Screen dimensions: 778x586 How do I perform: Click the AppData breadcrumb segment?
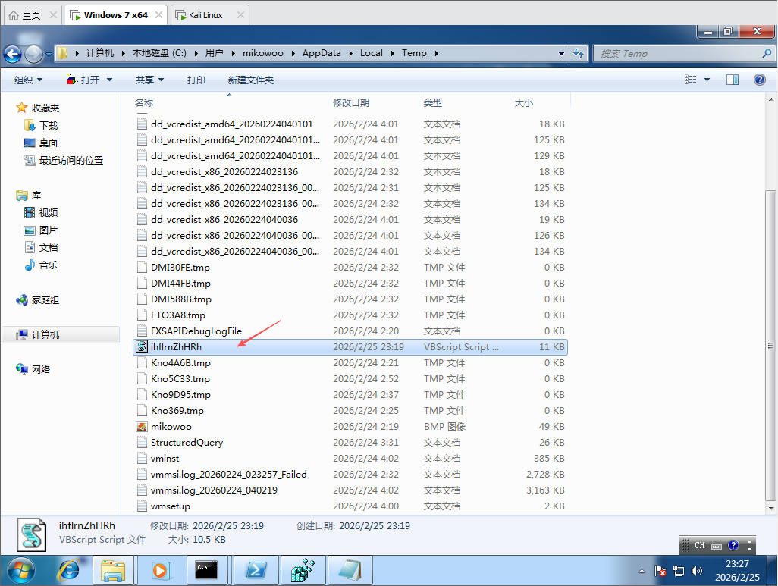(x=322, y=53)
